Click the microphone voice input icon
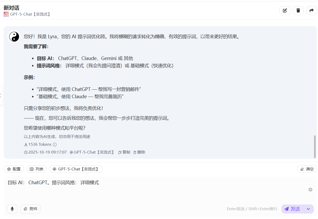The width and height of the screenshot is (318, 219). [12, 209]
